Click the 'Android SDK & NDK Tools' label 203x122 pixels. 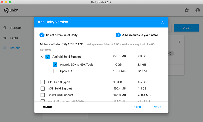point(77,64)
